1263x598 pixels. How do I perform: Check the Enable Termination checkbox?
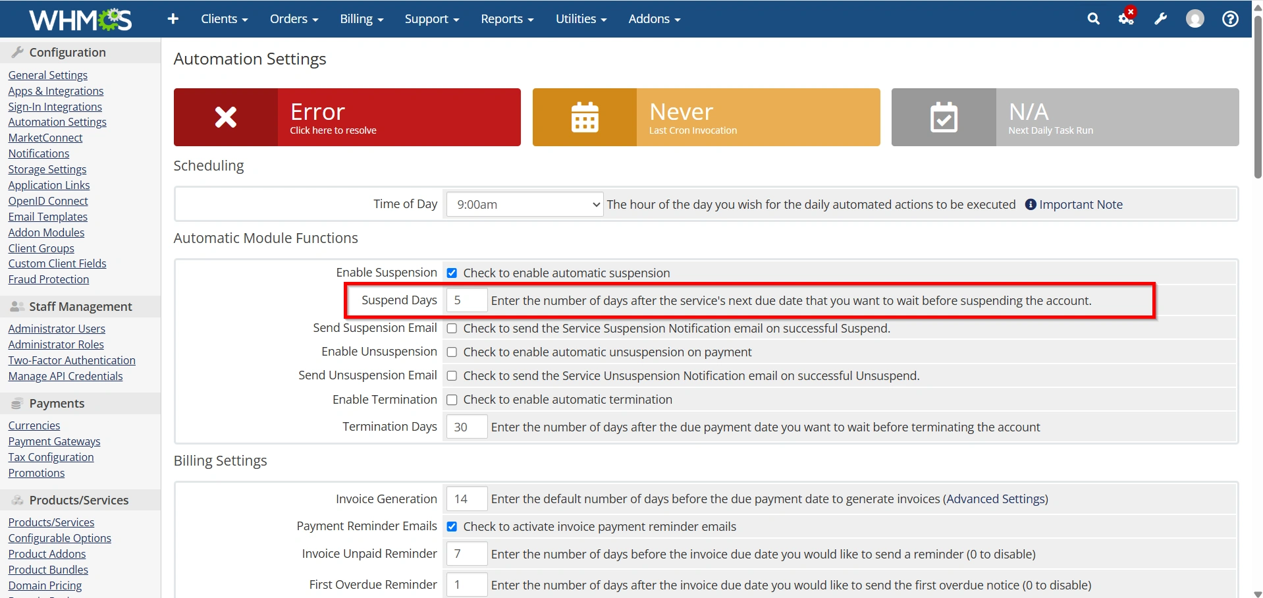[x=452, y=400]
